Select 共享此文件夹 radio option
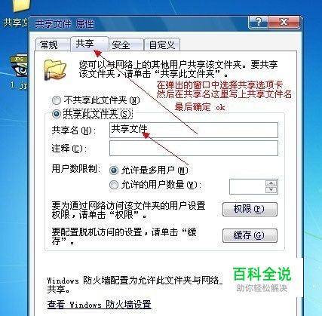 (x=57, y=114)
